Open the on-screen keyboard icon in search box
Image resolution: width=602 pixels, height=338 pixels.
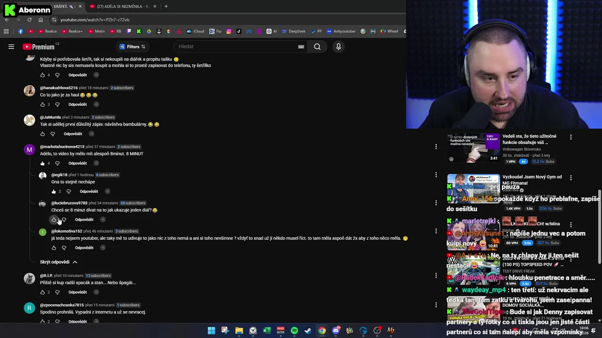pos(301,46)
